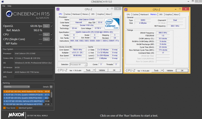The height and width of the screenshot is (119, 202).
Task: Switch to Graphics tab in the first CPU-Z window
Action: (101, 14)
